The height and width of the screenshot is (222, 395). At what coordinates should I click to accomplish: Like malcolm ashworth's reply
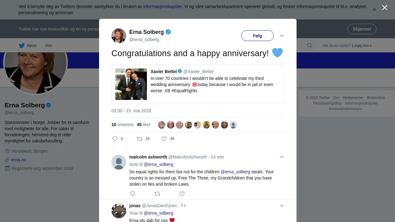pos(182,194)
